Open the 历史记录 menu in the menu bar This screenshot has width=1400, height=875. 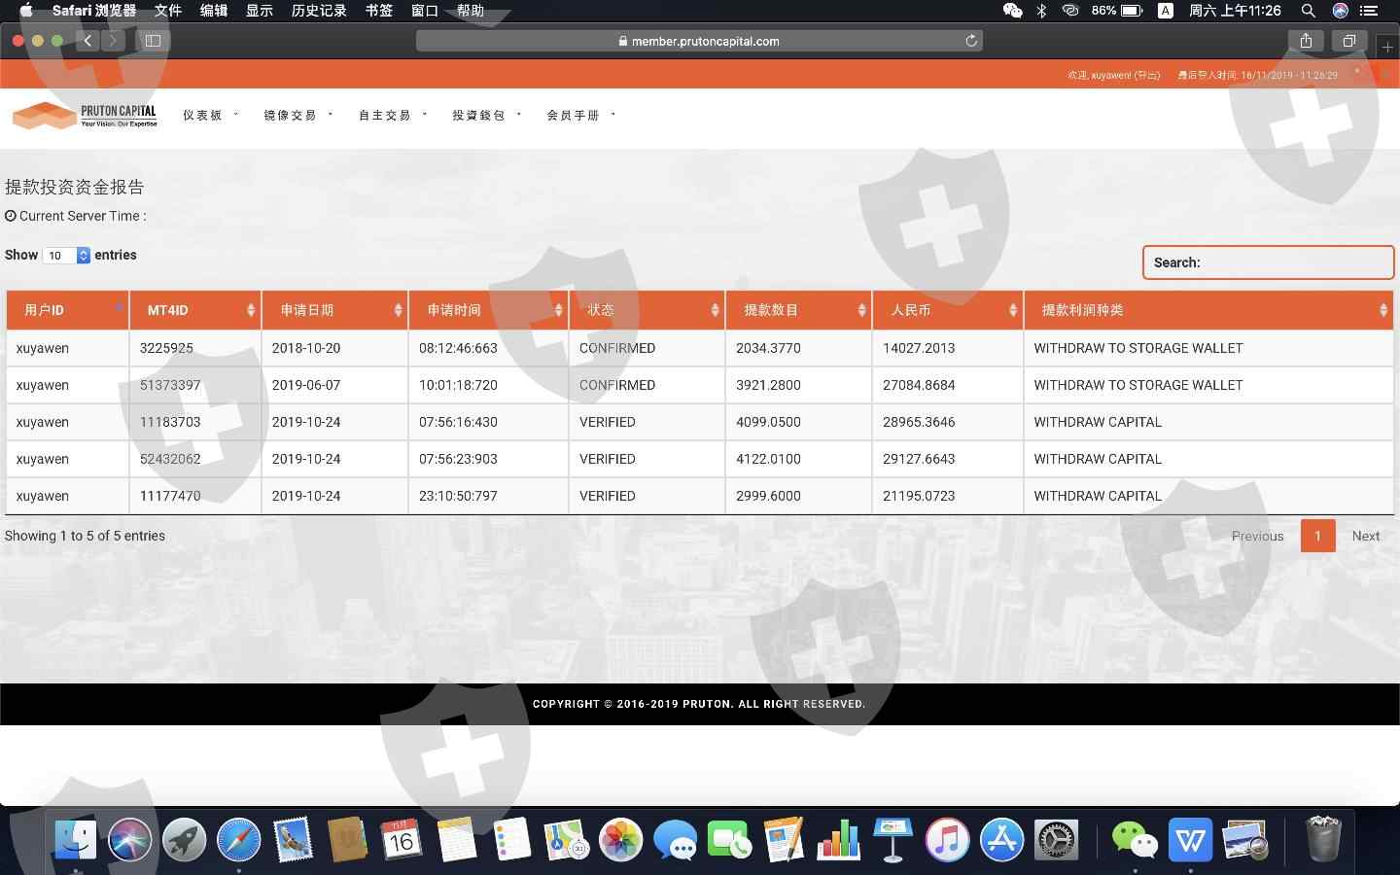coord(319,11)
